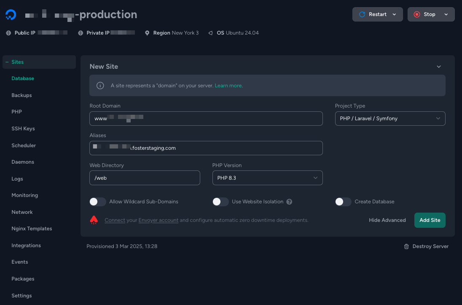Click the Private IP globe icon

coord(81,33)
